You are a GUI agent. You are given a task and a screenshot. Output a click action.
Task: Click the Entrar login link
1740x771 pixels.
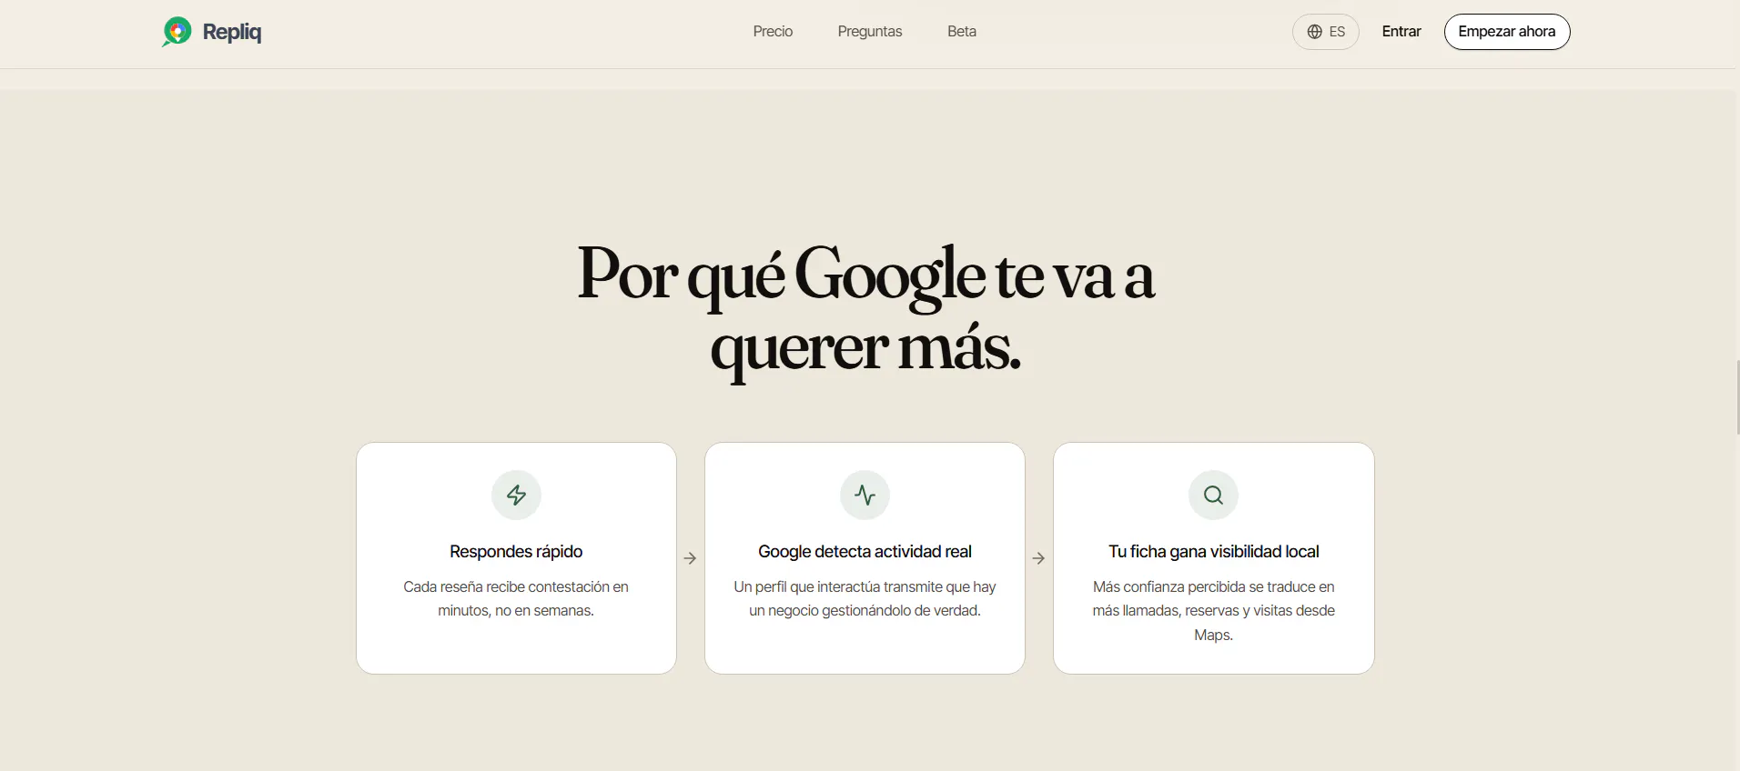1401,31
